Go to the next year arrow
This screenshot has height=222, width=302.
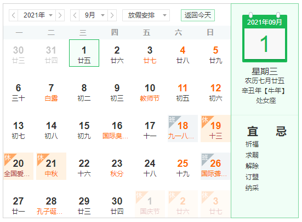(x=60, y=15)
